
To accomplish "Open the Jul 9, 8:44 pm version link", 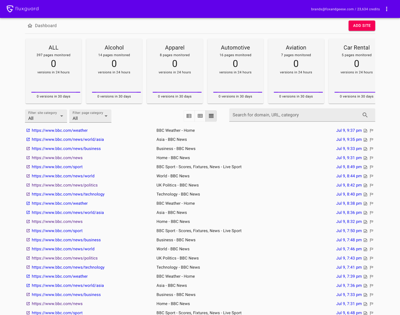I will pyautogui.click(x=349, y=176).
